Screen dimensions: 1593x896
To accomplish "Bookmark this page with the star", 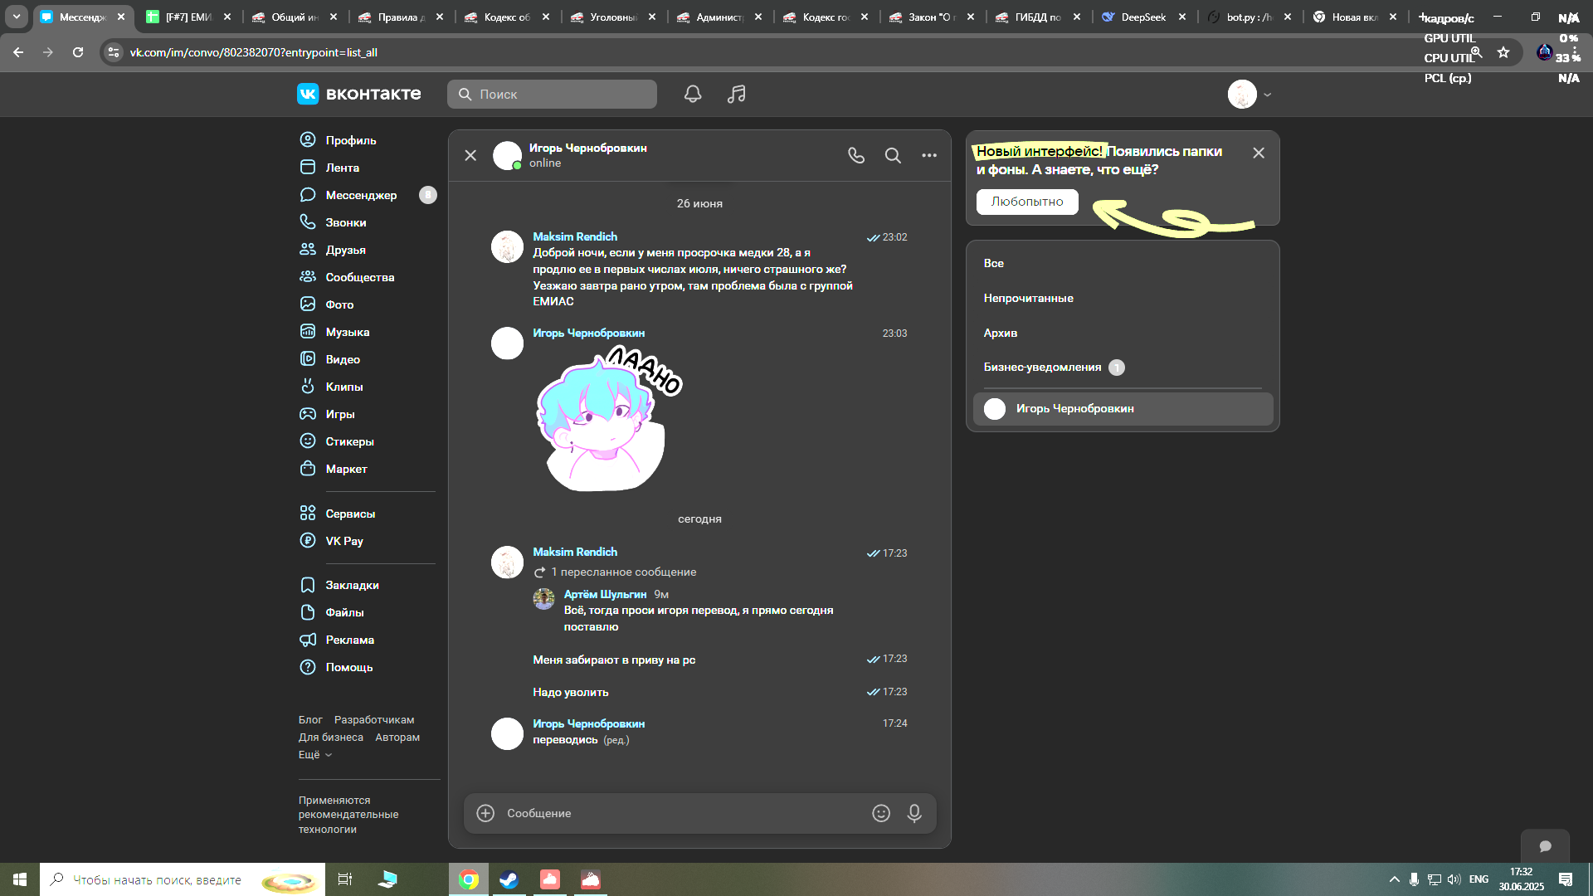I will tap(1503, 52).
